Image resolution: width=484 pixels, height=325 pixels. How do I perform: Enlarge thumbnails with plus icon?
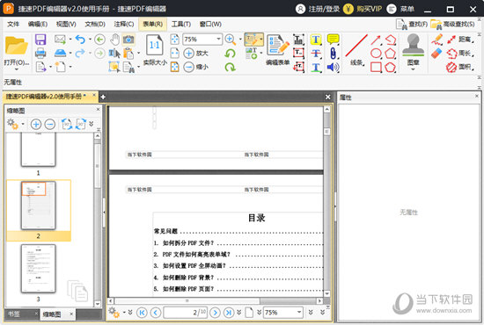pyautogui.click(x=36, y=124)
